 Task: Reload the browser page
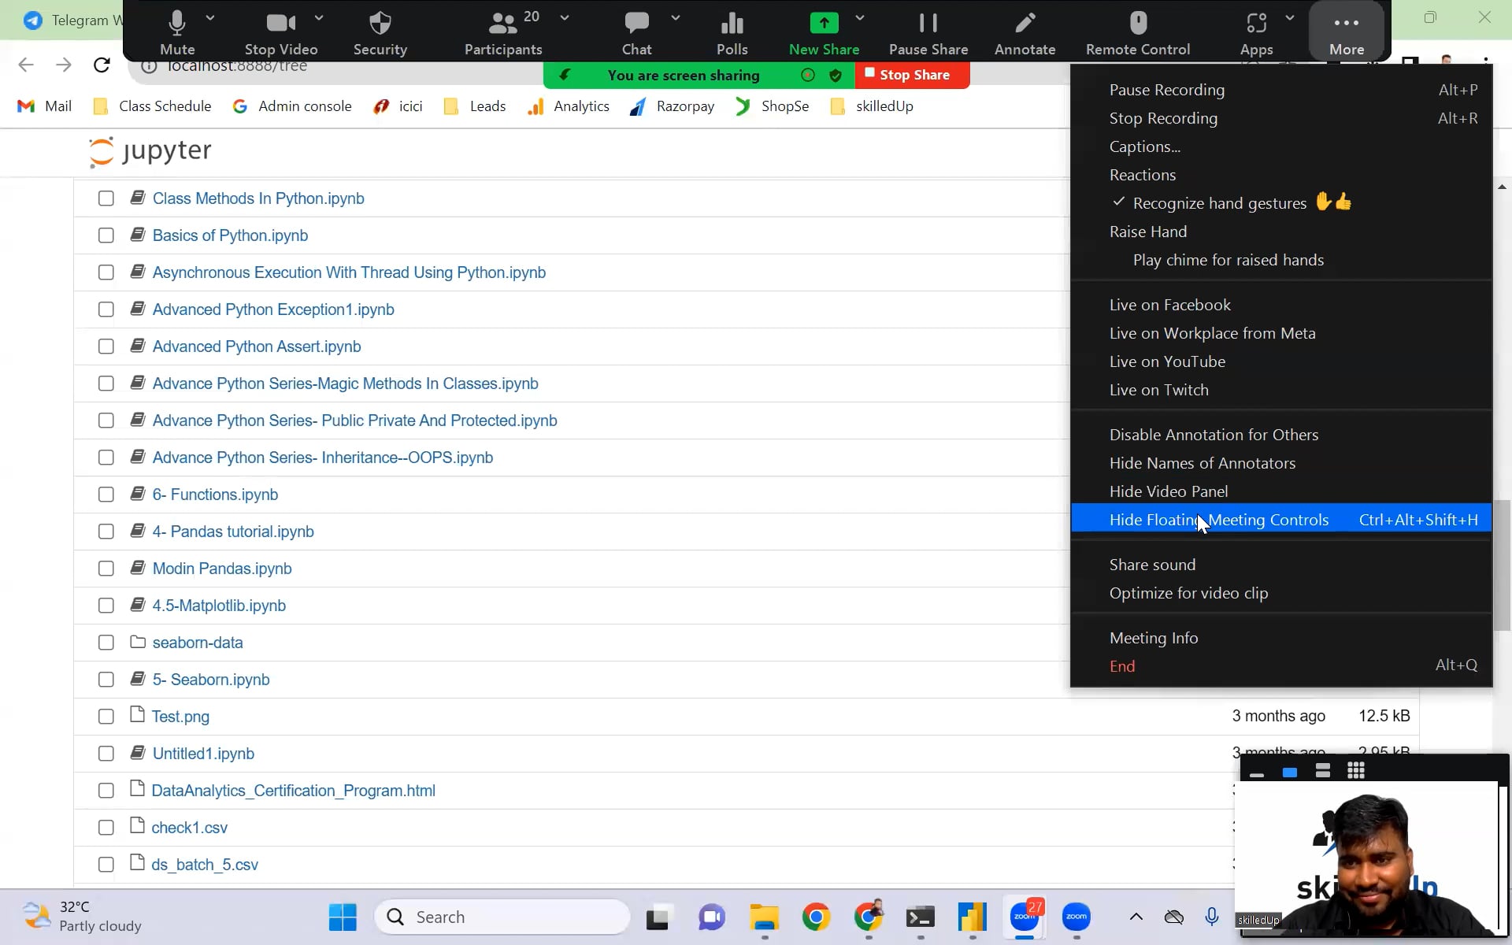tap(102, 65)
